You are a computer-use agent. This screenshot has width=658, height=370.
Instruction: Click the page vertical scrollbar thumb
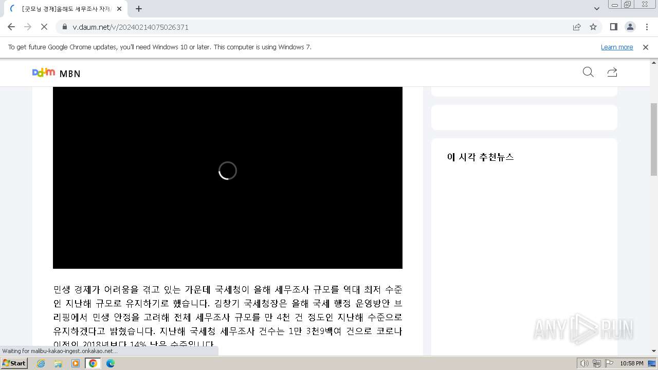[654, 139]
